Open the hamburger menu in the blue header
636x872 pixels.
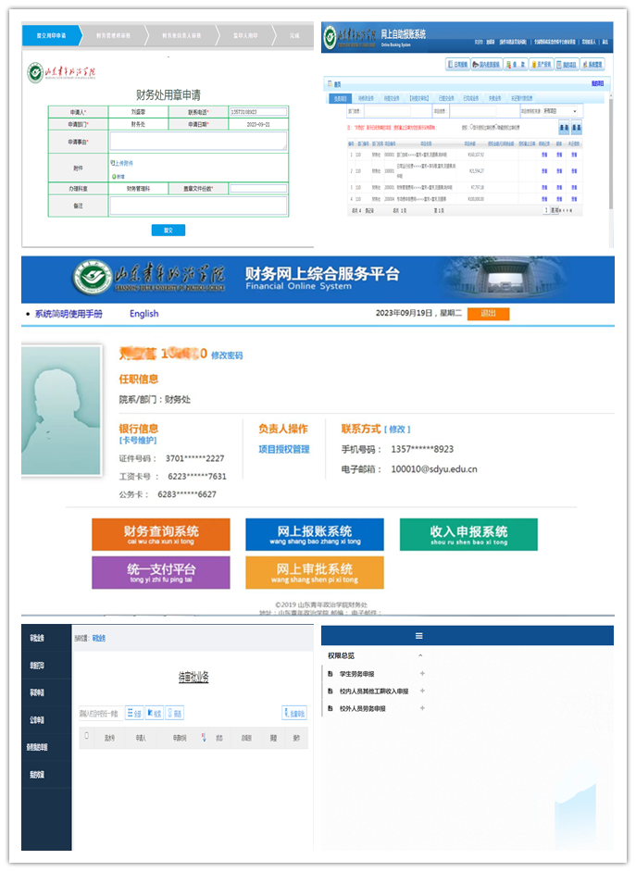point(419,636)
